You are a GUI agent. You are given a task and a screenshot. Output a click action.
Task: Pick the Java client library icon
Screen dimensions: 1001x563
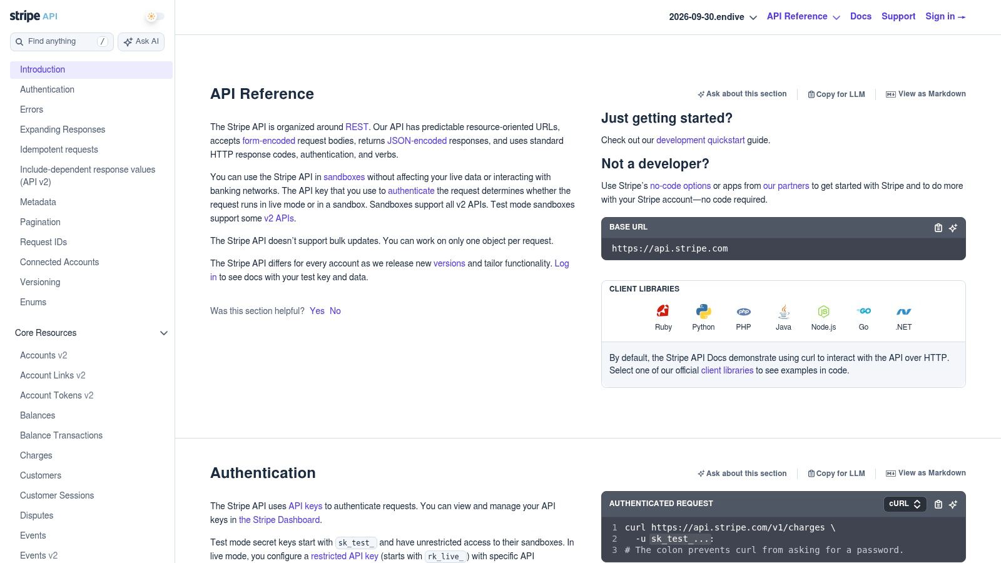pyautogui.click(x=783, y=312)
